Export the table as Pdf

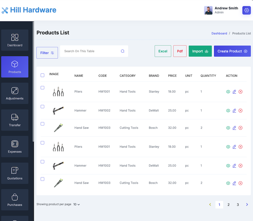click(x=180, y=51)
